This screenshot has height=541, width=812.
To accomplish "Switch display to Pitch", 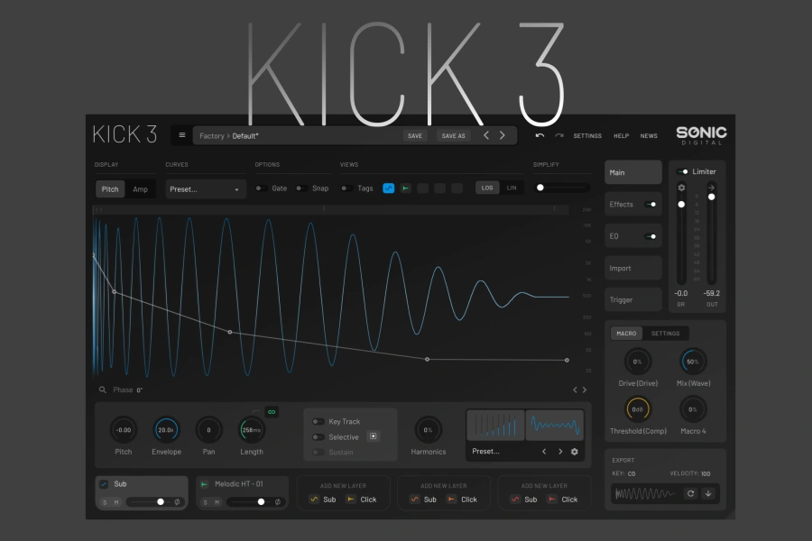I will [x=110, y=189].
